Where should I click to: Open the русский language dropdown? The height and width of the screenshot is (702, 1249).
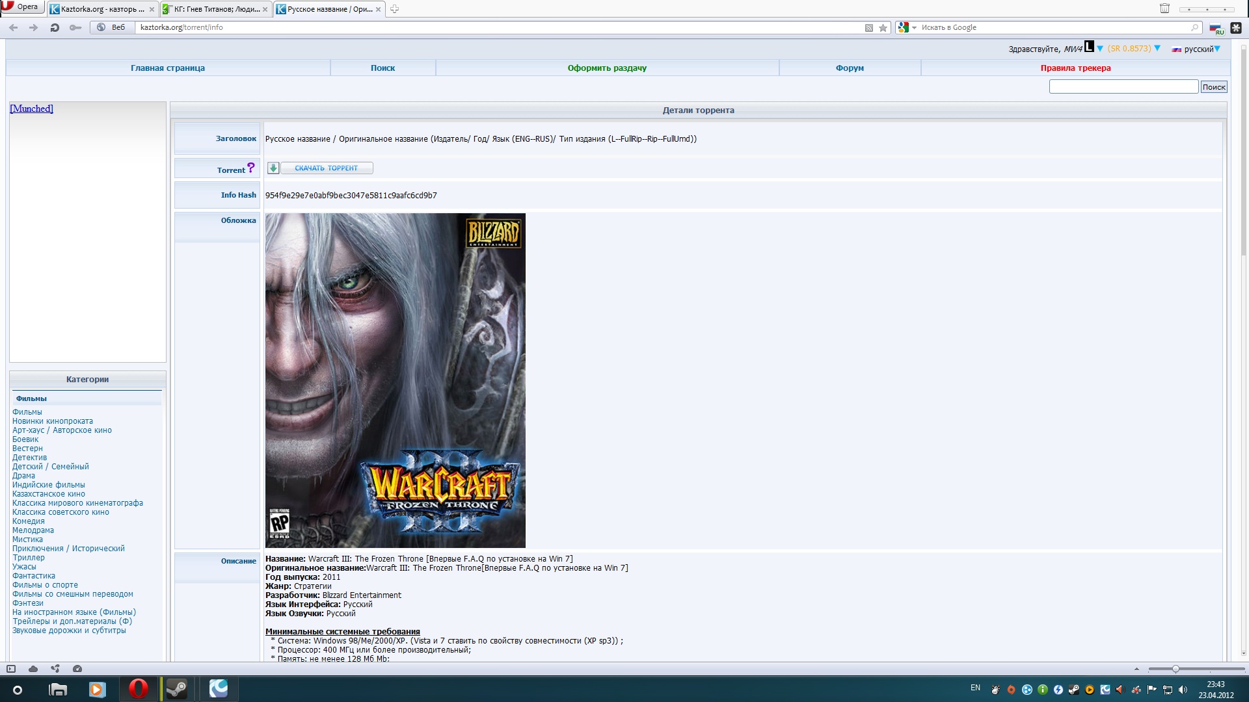tap(1217, 49)
